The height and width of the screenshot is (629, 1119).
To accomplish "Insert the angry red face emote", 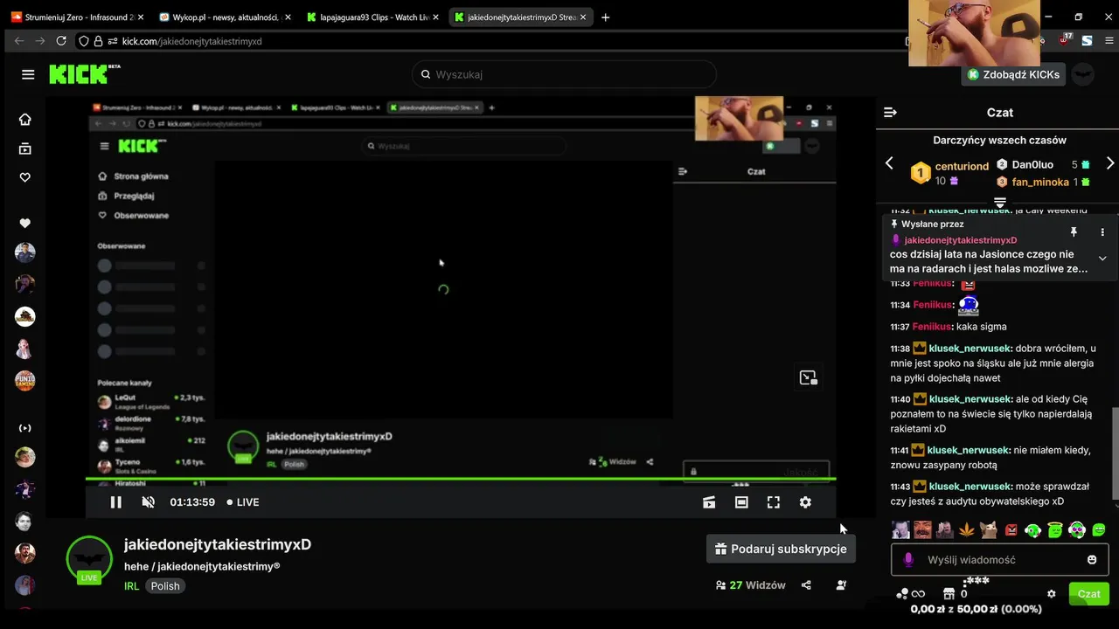I will point(1011,530).
